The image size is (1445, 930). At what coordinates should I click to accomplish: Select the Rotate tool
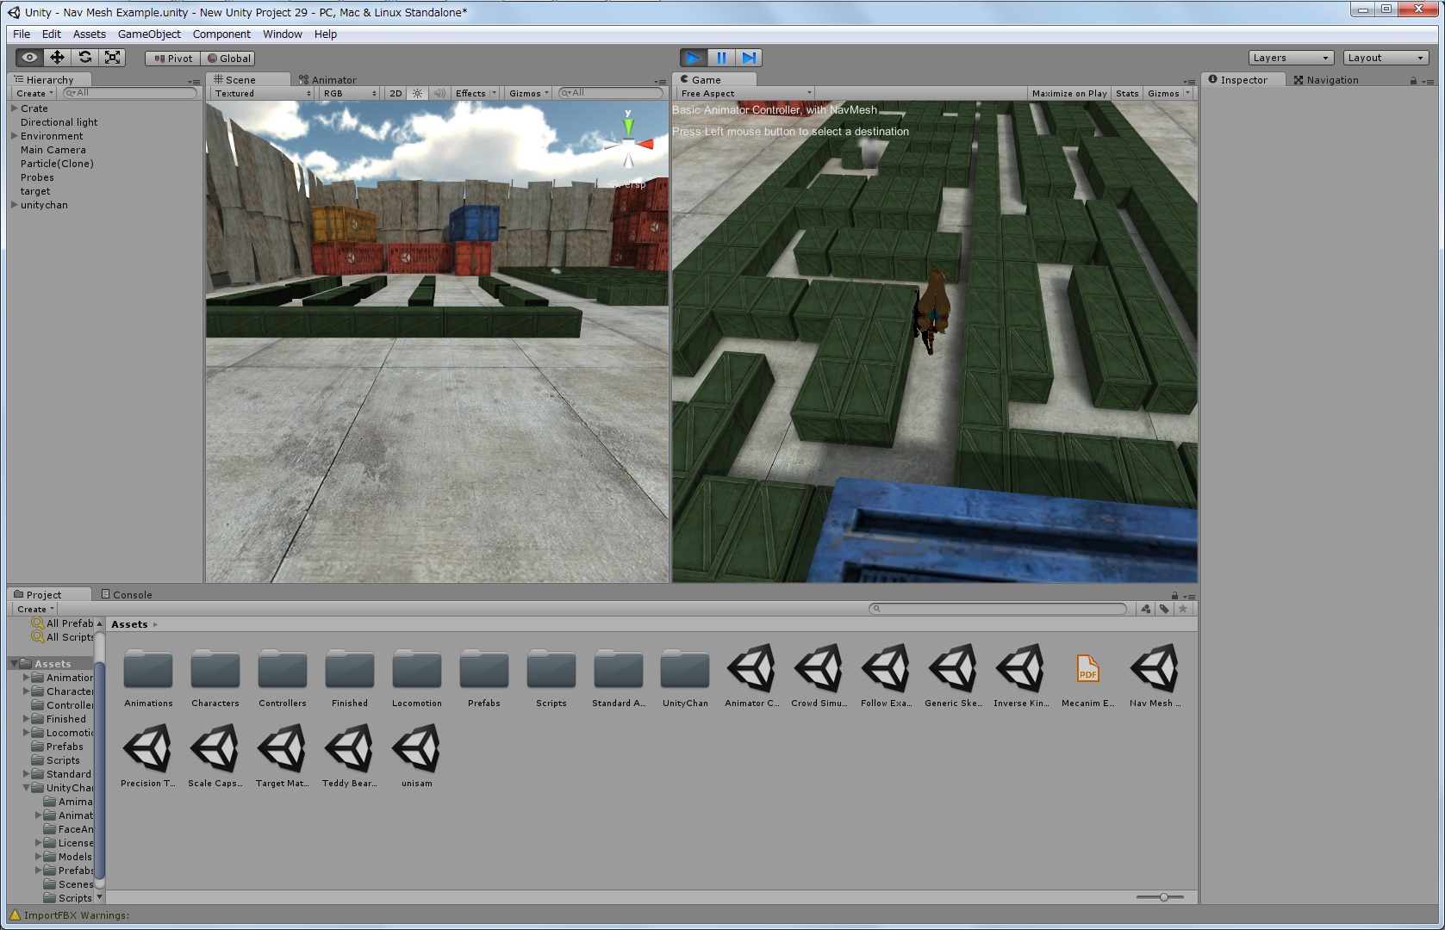(84, 58)
